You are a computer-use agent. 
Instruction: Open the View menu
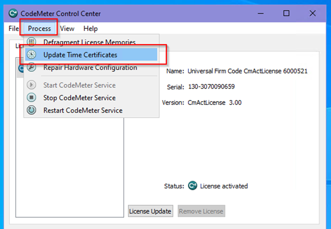tap(67, 29)
